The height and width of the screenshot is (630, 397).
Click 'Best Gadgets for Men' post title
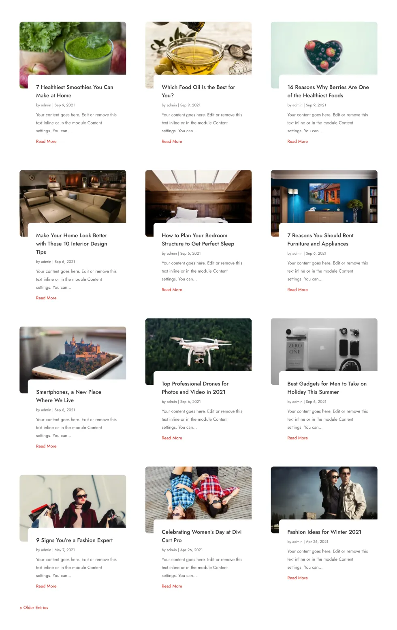tap(327, 388)
